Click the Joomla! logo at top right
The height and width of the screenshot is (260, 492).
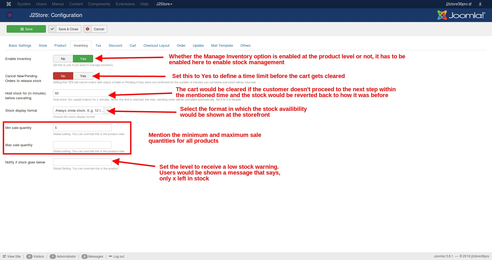(x=461, y=15)
